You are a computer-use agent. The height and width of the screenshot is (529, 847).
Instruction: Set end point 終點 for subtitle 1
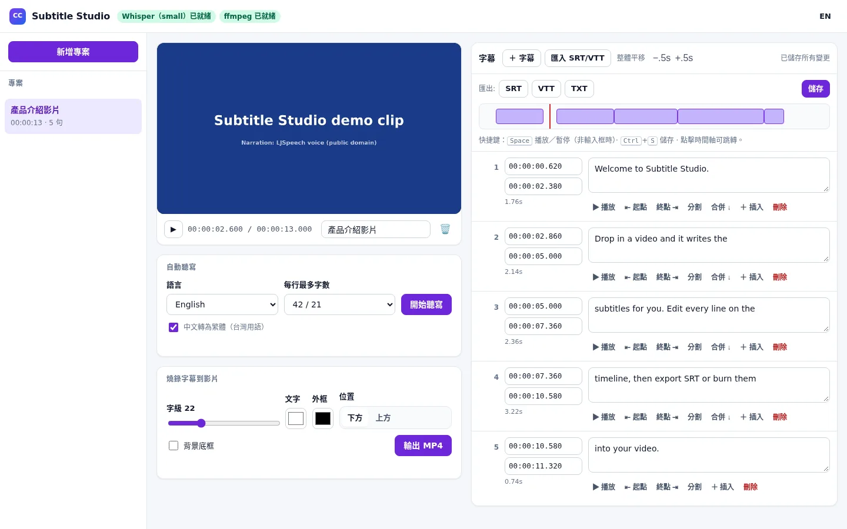click(x=668, y=207)
